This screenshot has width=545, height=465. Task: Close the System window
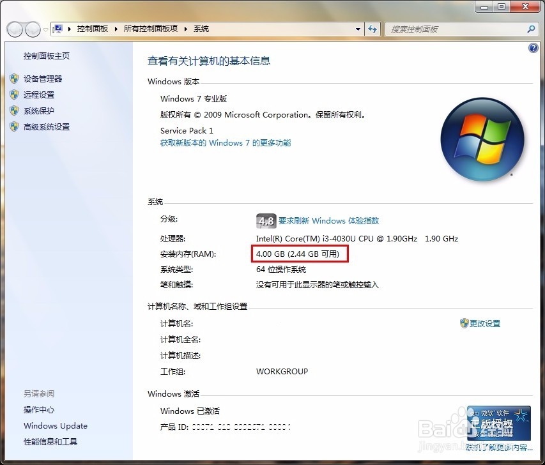tap(525, 6)
